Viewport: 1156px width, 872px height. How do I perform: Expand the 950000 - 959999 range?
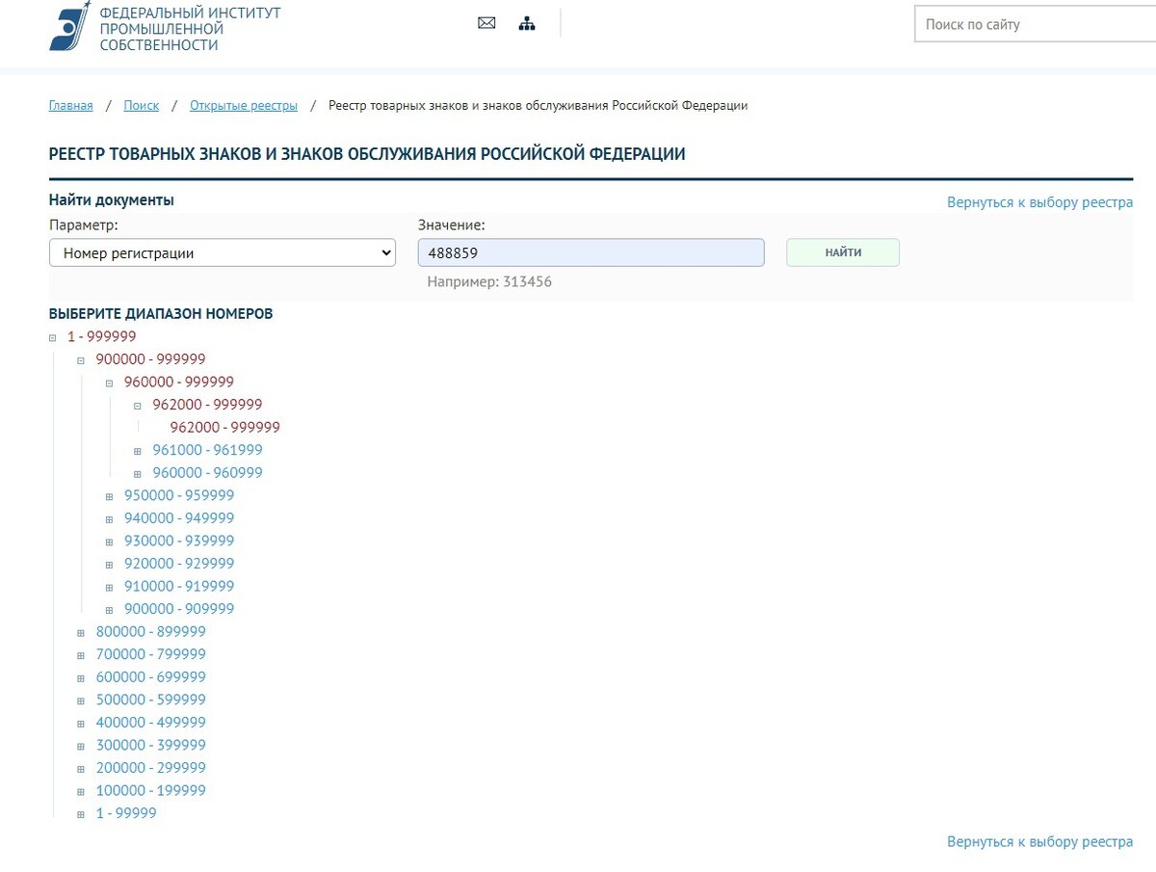click(109, 495)
